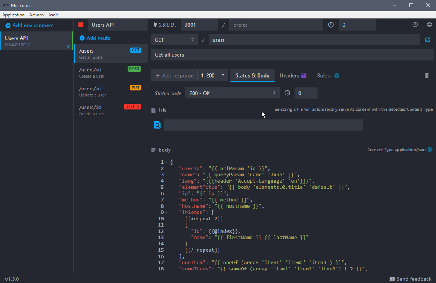Open environment settings gear icon
The image size is (436, 283).
(429, 25)
